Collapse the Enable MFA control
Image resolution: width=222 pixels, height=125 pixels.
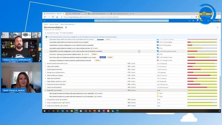point(45,90)
